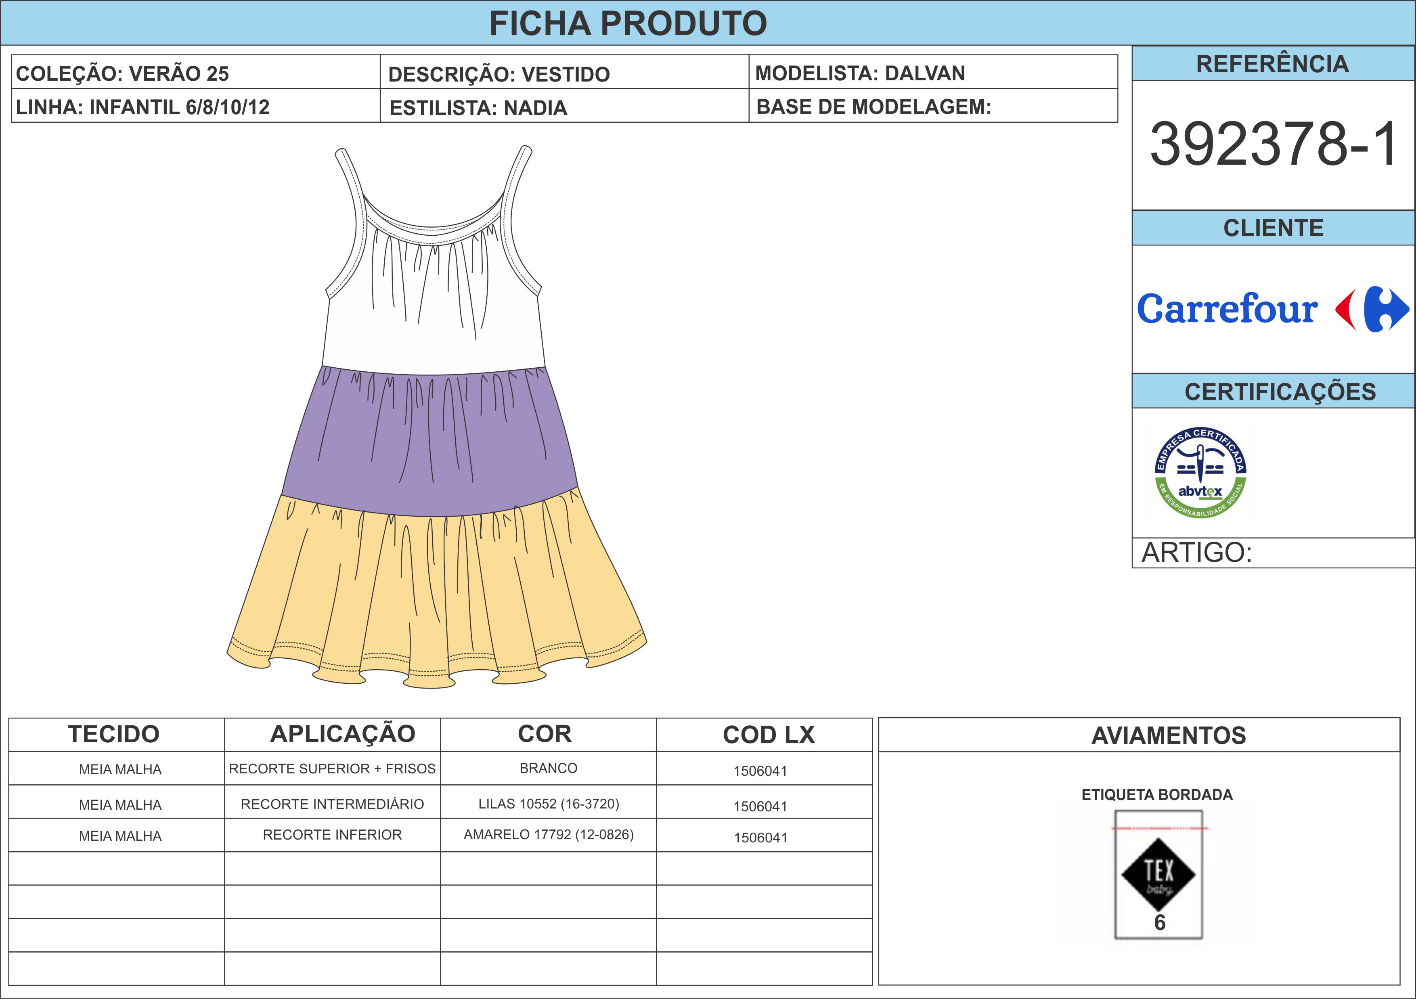1416x999 pixels.
Task: Click the ESTILISTA: NADIA cell
Action: [x=478, y=108]
